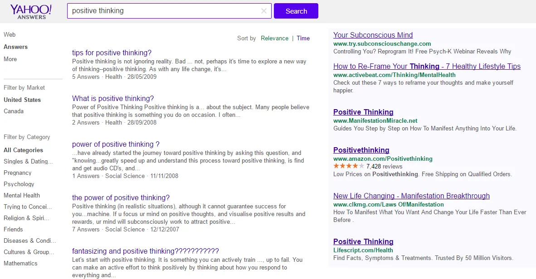Click 'Sort by' label
The height and width of the screenshot is (279, 536).
coord(247,38)
